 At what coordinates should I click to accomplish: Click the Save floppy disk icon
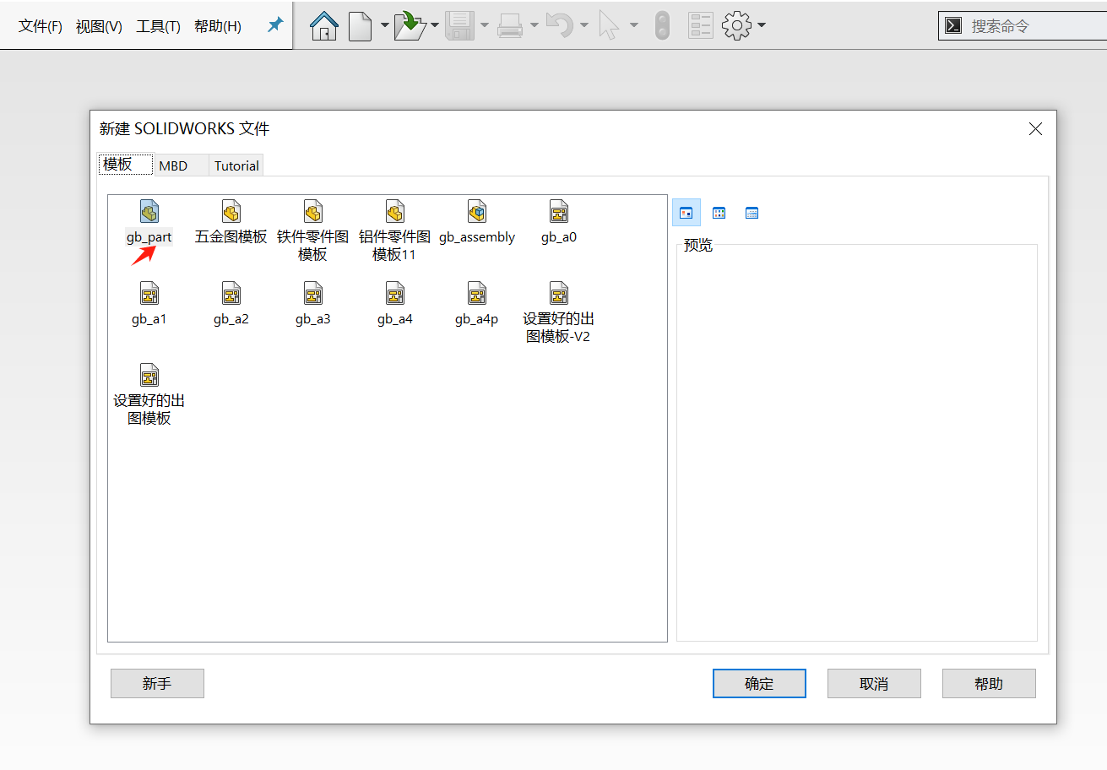coord(459,25)
